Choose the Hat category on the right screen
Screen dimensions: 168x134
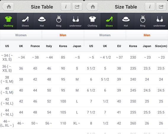click(126, 21)
